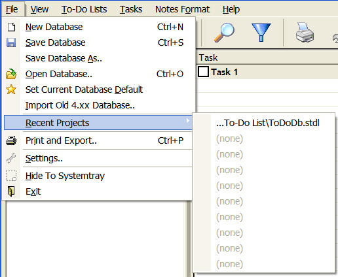Expand the Recent Projects submenu arrow
This screenshot has height=277, width=338.
[187, 120]
